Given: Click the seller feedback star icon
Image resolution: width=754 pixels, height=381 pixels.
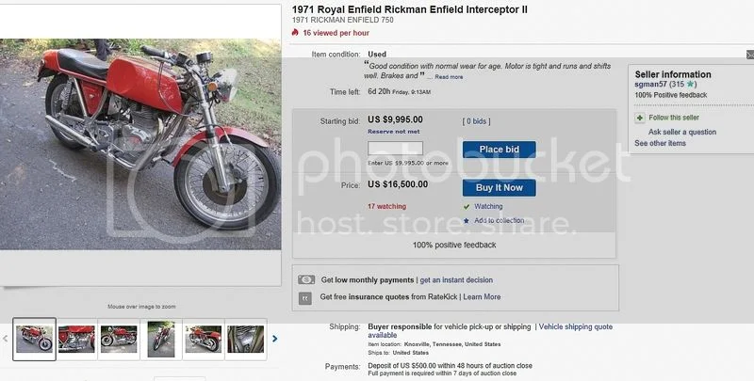Looking at the screenshot, I should (690, 84).
